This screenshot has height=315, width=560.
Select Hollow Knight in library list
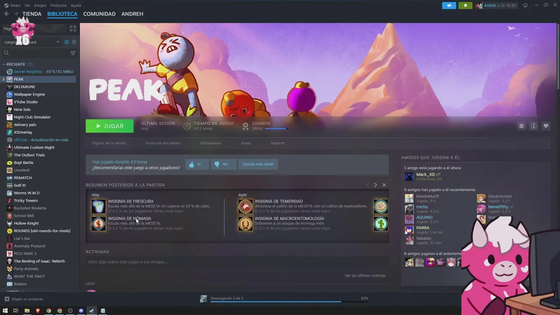26,223
